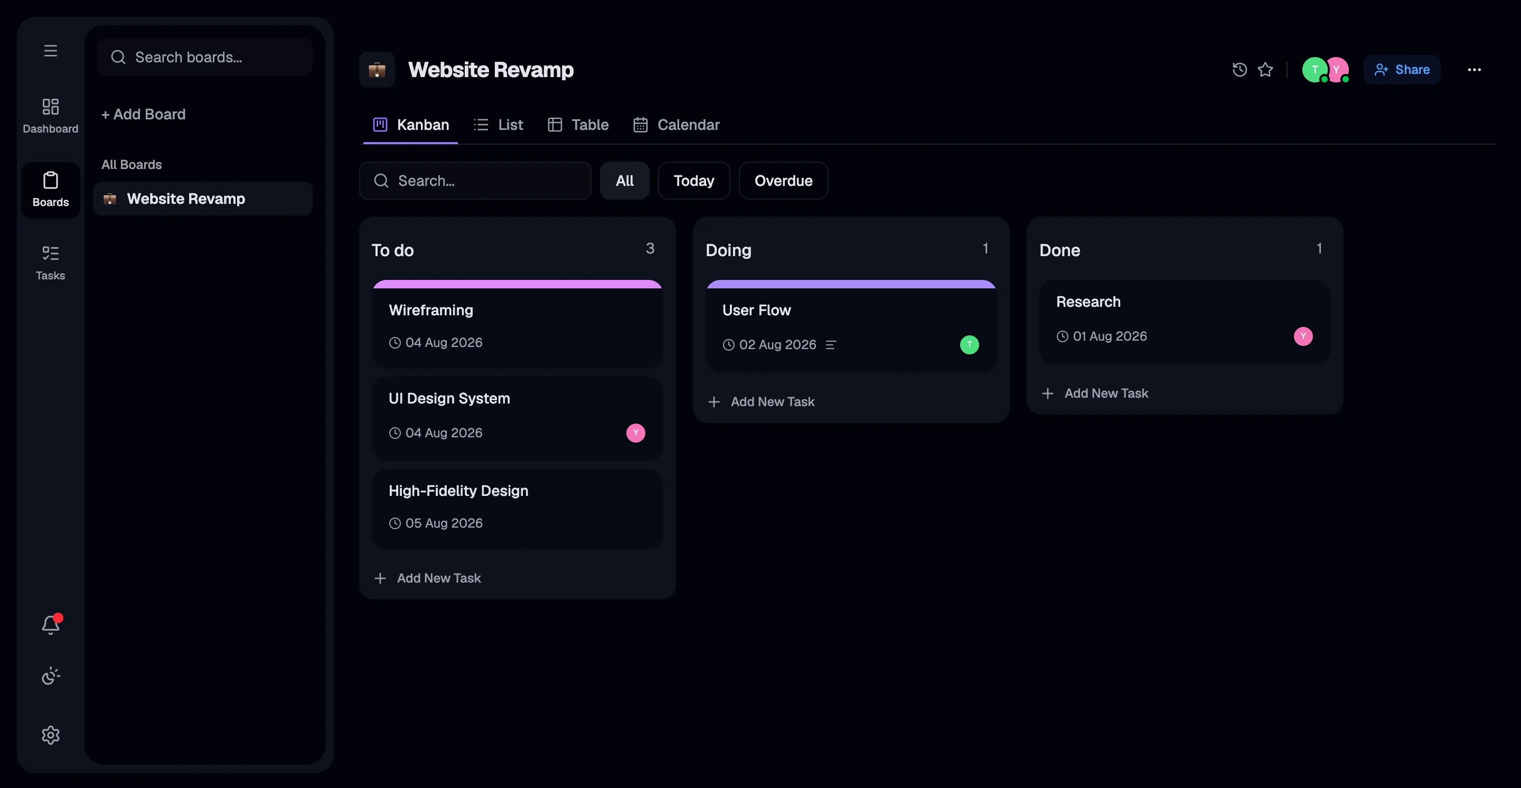The image size is (1521, 788).
Task: Open the High-Fidelity Design task
Action: point(517,508)
